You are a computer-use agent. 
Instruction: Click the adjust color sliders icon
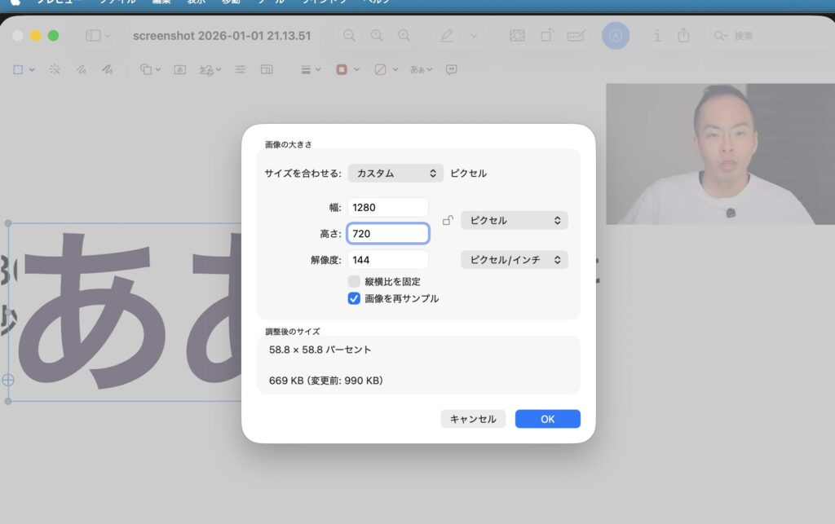pyautogui.click(x=241, y=70)
